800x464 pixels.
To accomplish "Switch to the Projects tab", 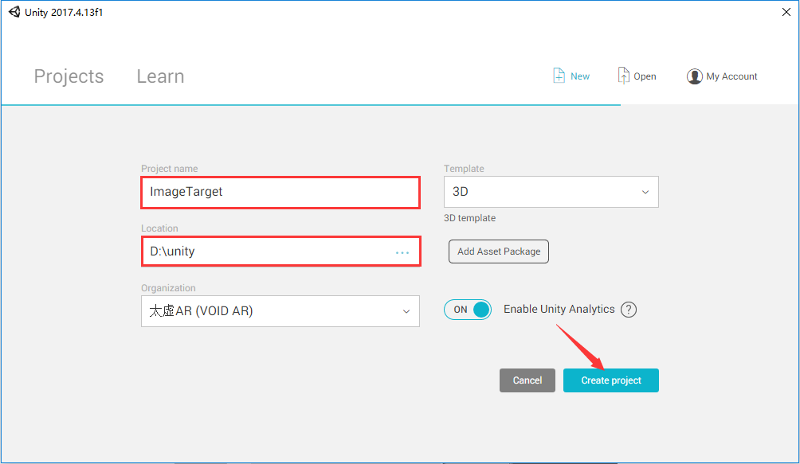I will click(x=69, y=76).
